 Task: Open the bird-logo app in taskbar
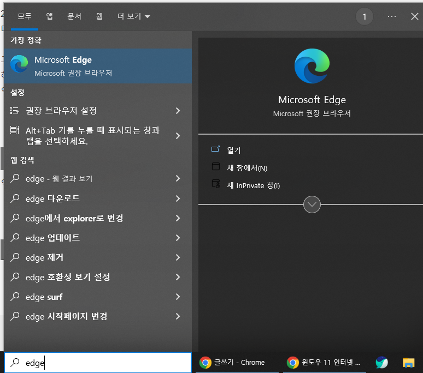(381, 363)
